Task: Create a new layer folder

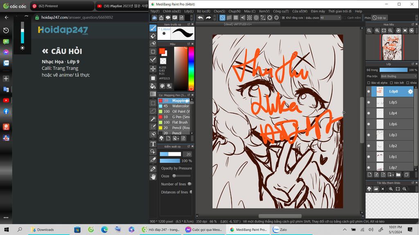Action: point(398,175)
